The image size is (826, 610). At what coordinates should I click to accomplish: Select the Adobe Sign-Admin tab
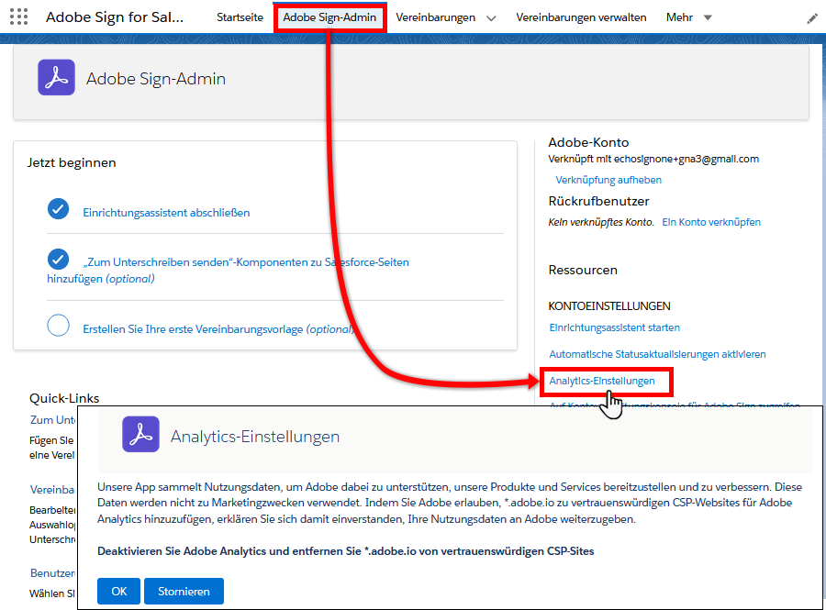[x=329, y=17]
